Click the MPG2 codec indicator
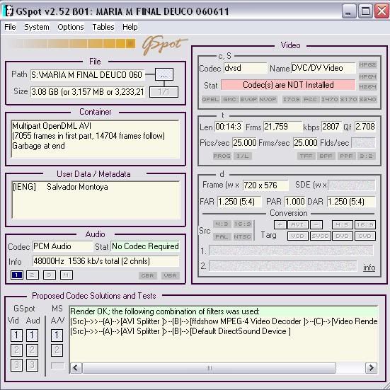The height and width of the screenshot is (390, 390). coord(367,65)
